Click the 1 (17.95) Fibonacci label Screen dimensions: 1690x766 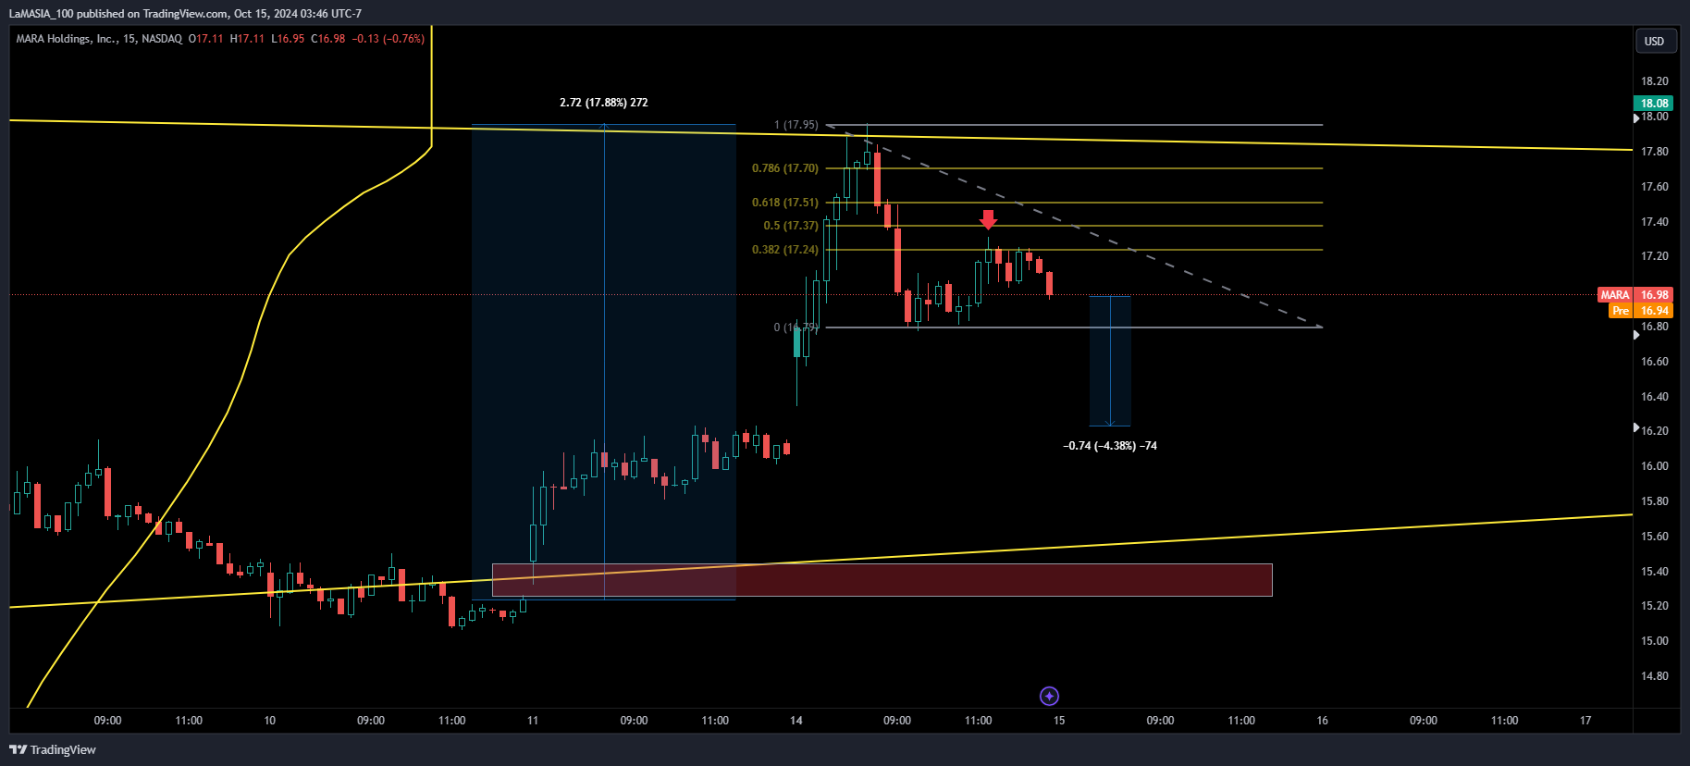click(796, 125)
